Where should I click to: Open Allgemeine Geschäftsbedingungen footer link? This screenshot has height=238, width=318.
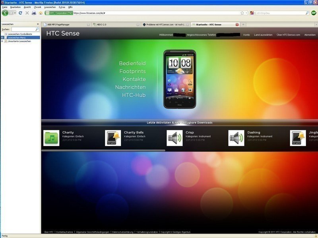(x=93, y=232)
